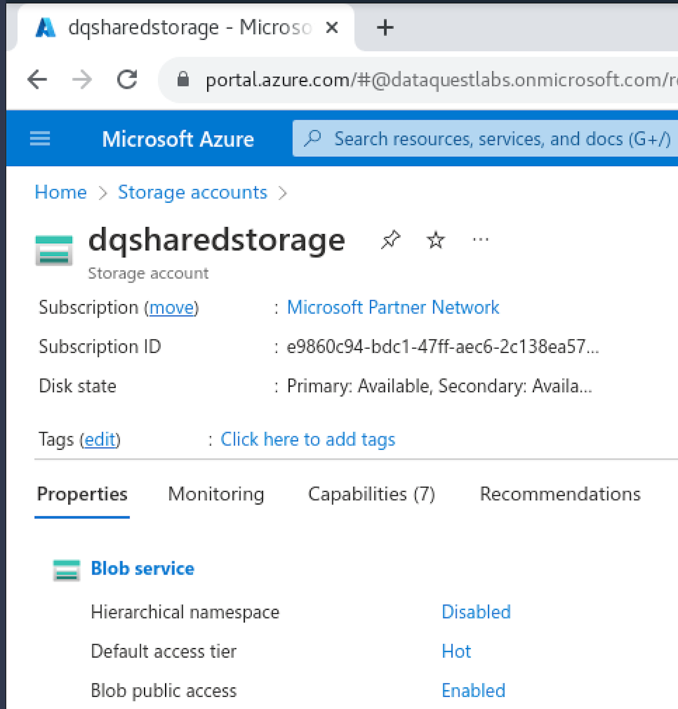Return to Home via breadcrumb
The height and width of the screenshot is (709, 678).
pyautogui.click(x=60, y=192)
